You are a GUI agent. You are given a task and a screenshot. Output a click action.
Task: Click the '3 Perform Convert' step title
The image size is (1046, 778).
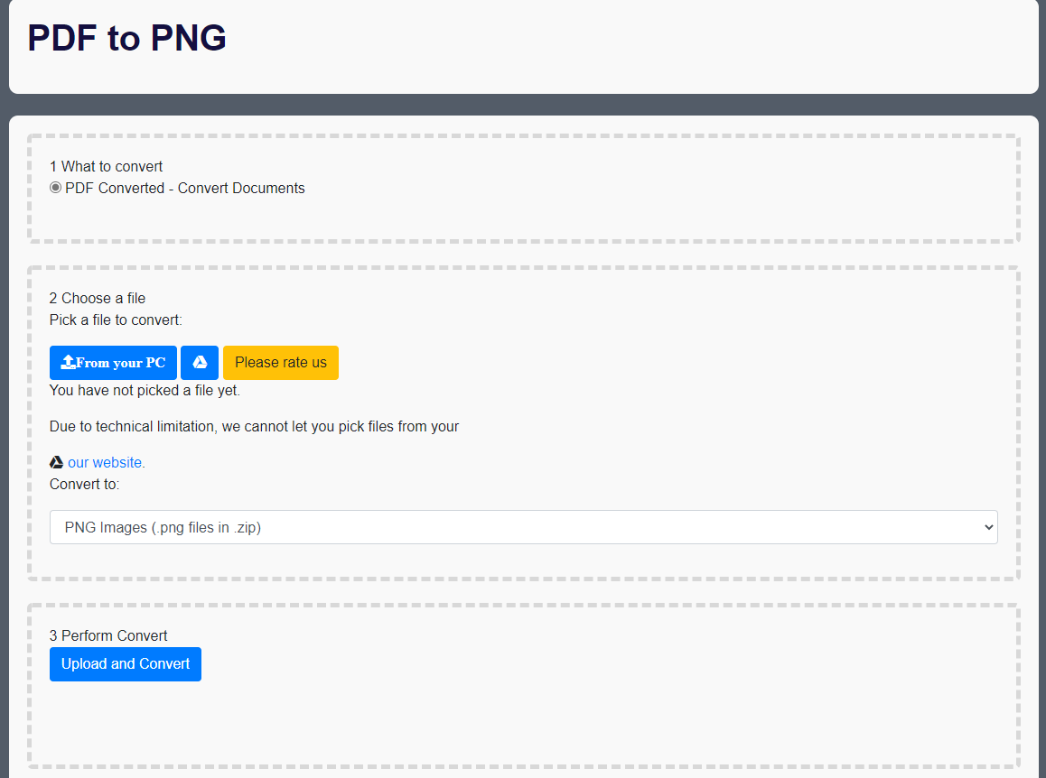(108, 635)
